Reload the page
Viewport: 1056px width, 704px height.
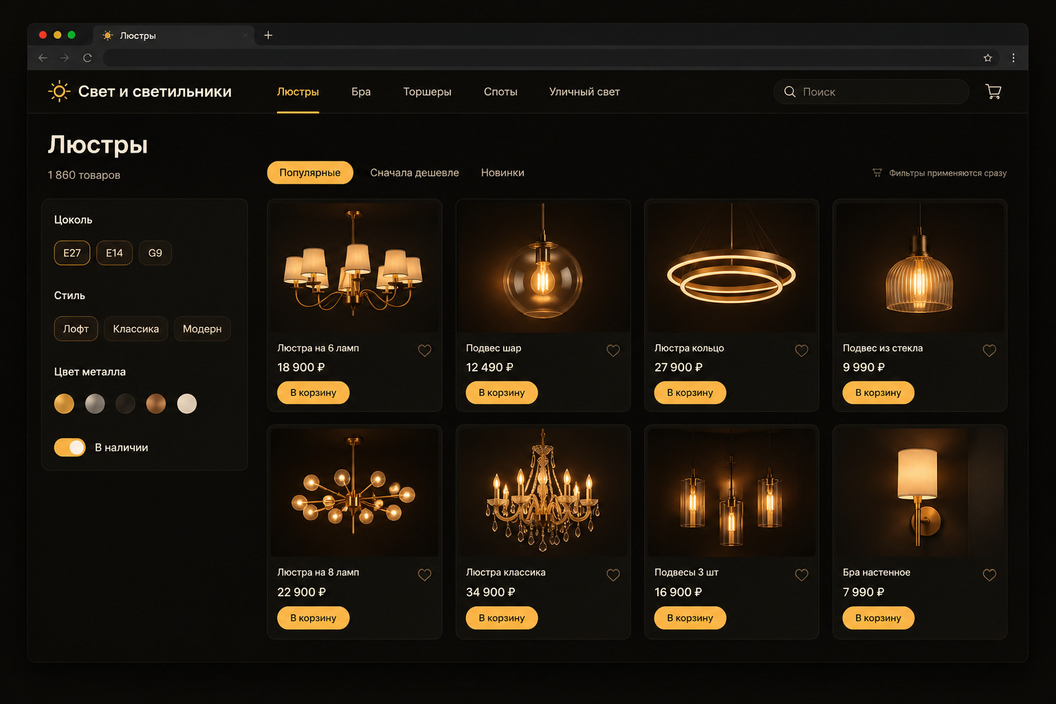tap(87, 58)
